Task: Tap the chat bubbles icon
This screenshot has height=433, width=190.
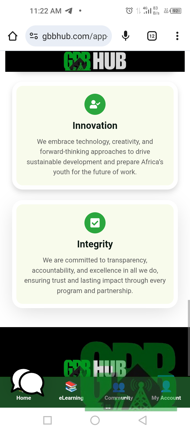Action: tap(27, 382)
